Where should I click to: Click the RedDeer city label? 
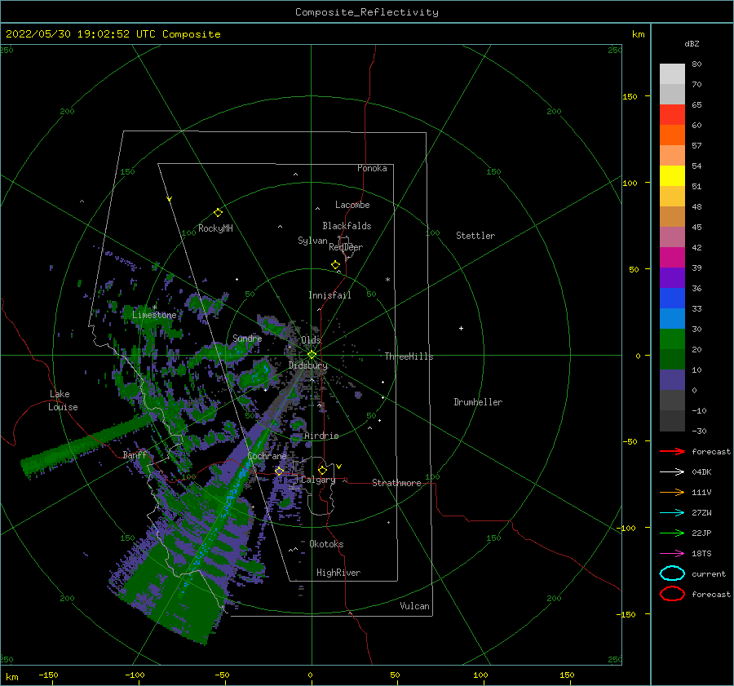click(x=346, y=247)
